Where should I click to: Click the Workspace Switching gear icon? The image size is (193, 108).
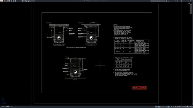click(179, 107)
